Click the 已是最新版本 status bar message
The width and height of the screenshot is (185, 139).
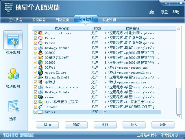click(158, 135)
